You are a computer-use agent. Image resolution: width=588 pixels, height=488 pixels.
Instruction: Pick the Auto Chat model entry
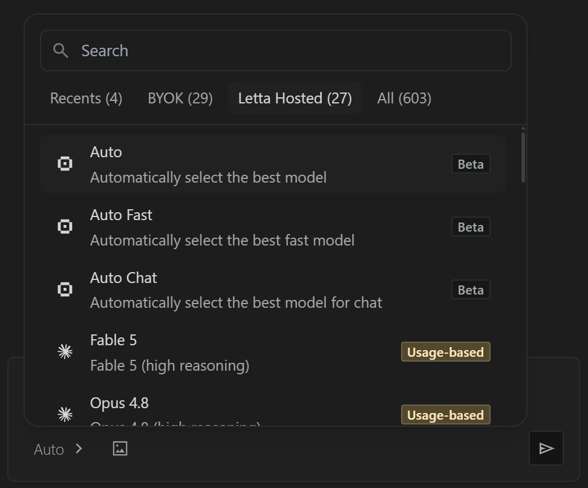coord(273,289)
